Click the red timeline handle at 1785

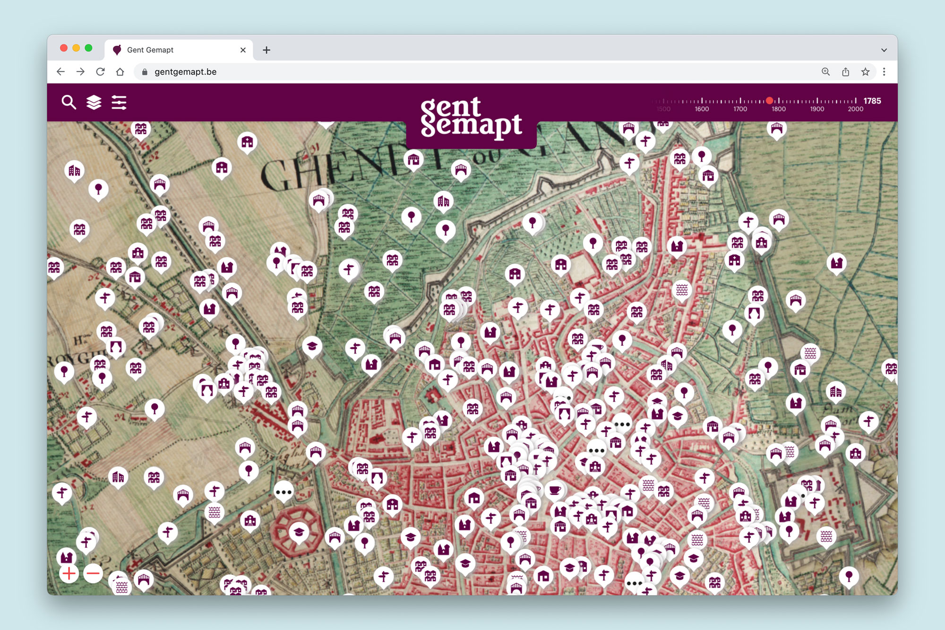pos(770,101)
